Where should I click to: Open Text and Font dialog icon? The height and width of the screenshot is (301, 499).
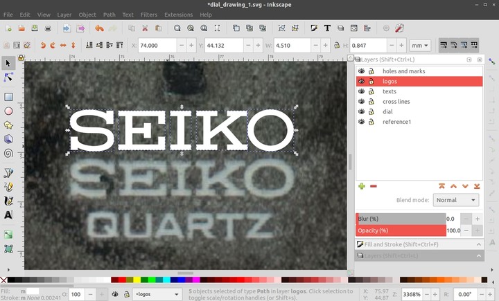click(x=327, y=28)
